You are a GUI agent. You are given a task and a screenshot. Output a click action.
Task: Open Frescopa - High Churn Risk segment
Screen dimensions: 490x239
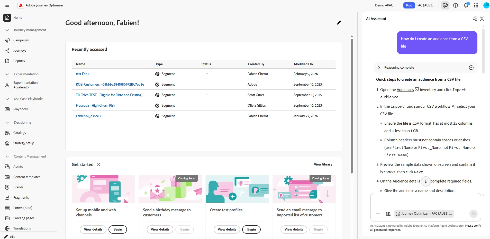point(95,105)
